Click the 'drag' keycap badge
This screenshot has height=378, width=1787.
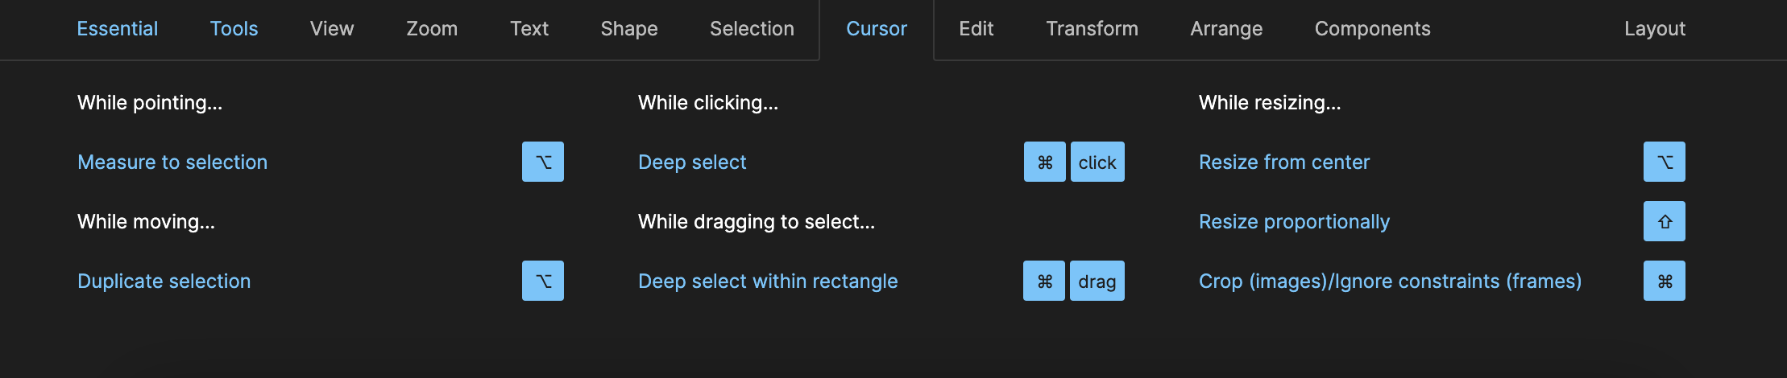coord(1097,281)
